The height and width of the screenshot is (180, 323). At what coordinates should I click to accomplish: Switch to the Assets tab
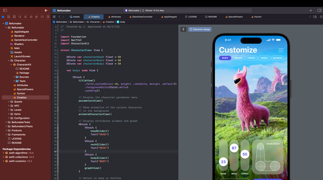pos(74,17)
